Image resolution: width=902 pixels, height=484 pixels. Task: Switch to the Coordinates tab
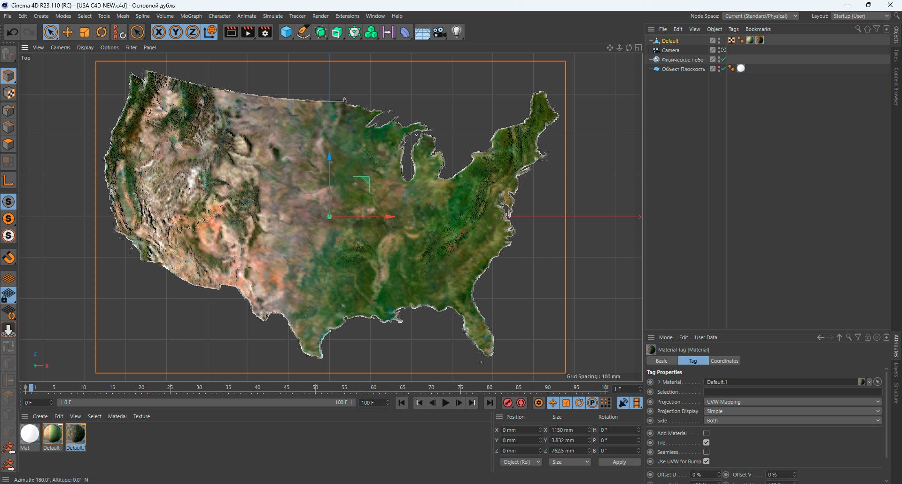[724, 361]
